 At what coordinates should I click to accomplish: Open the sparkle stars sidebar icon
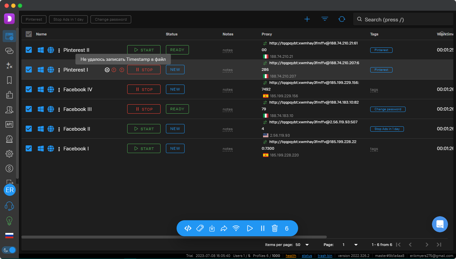tap(9, 66)
